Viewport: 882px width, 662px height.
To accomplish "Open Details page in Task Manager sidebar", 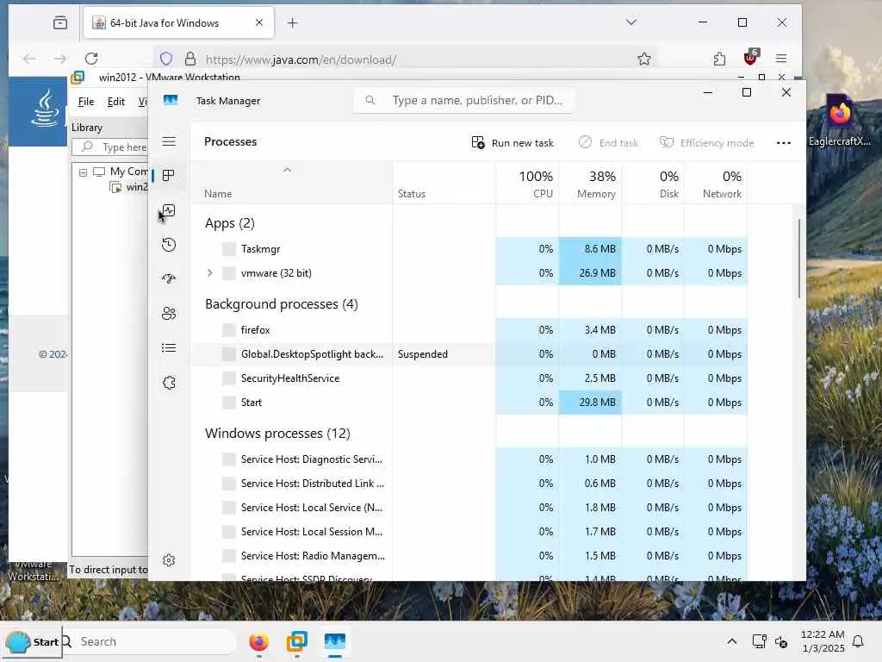I will 169,348.
